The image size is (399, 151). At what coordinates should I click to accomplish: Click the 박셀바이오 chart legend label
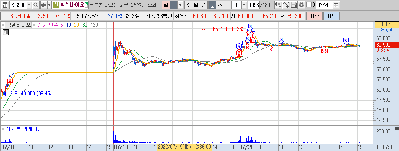[x=18, y=25]
